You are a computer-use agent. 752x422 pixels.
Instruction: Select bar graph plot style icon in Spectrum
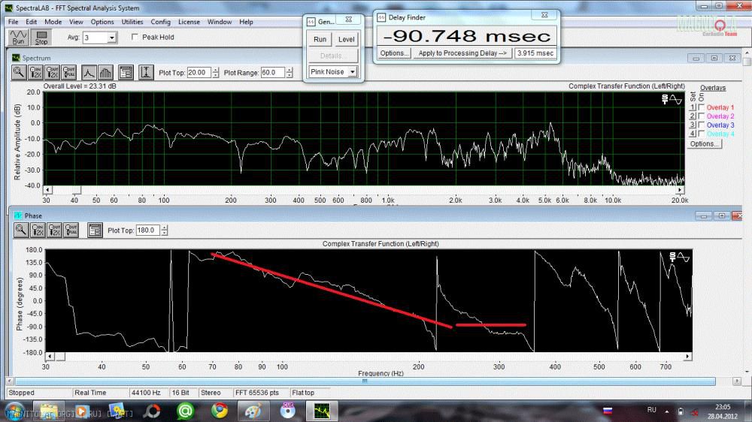coord(105,73)
